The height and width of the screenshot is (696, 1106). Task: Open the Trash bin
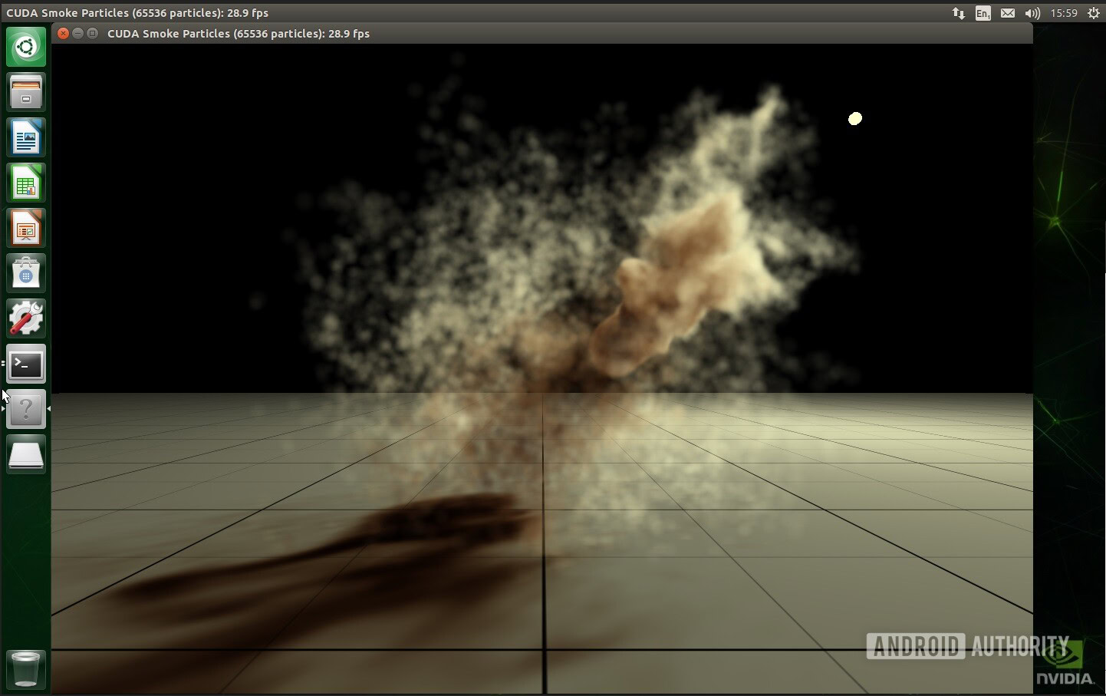click(26, 668)
